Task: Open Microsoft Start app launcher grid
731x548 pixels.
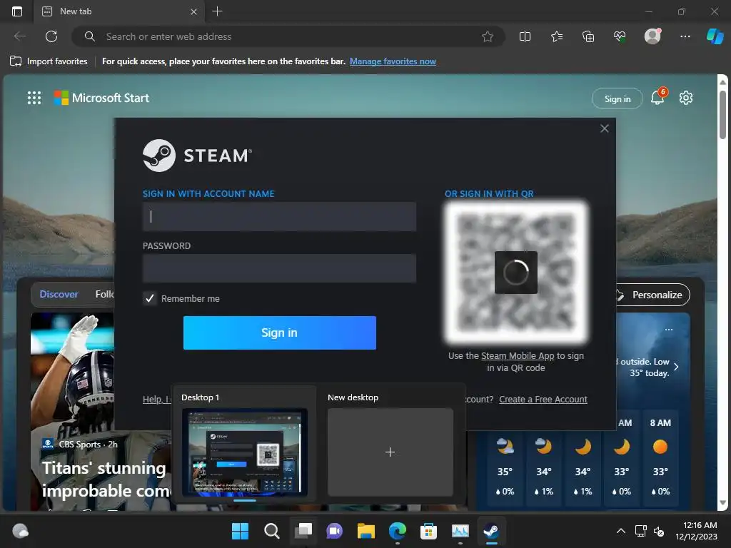Action: click(x=34, y=98)
